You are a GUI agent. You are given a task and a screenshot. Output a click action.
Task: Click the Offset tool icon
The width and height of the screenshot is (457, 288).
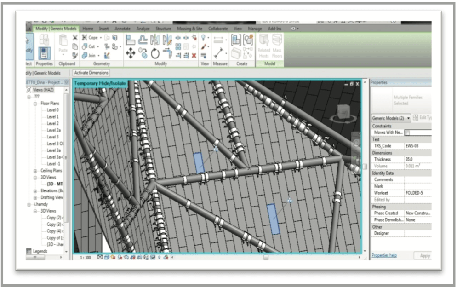[143, 40]
